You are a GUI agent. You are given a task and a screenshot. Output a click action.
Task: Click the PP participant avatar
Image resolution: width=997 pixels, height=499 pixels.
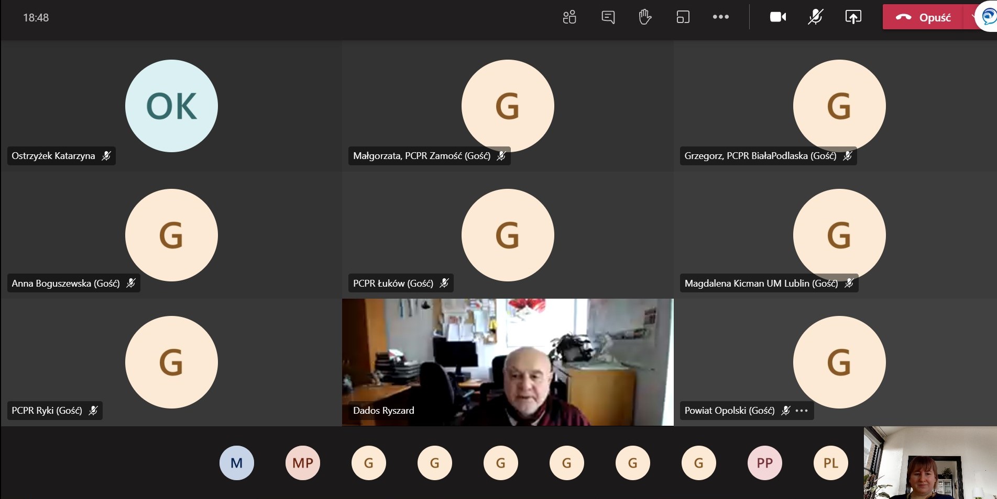click(x=764, y=463)
